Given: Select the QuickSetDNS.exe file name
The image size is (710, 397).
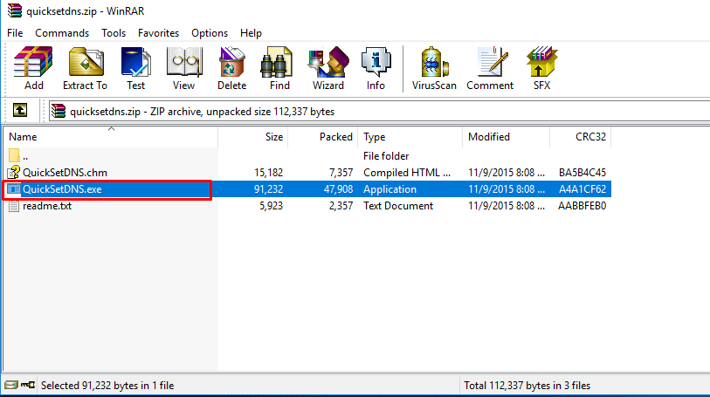Looking at the screenshot, I should [62, 189].
